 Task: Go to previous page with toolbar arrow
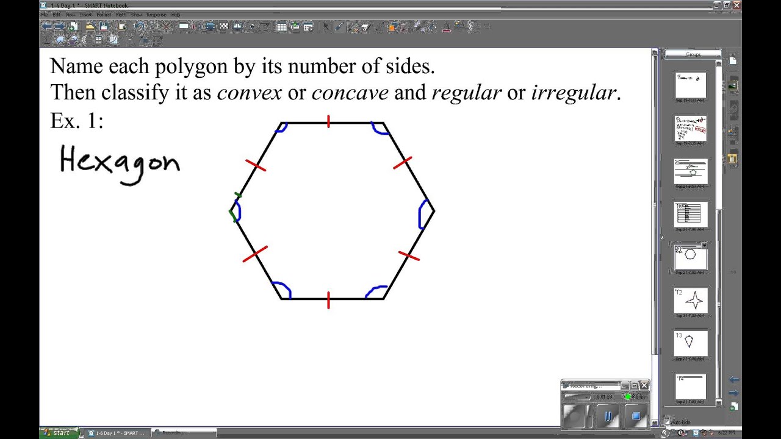tap(48, 26)
